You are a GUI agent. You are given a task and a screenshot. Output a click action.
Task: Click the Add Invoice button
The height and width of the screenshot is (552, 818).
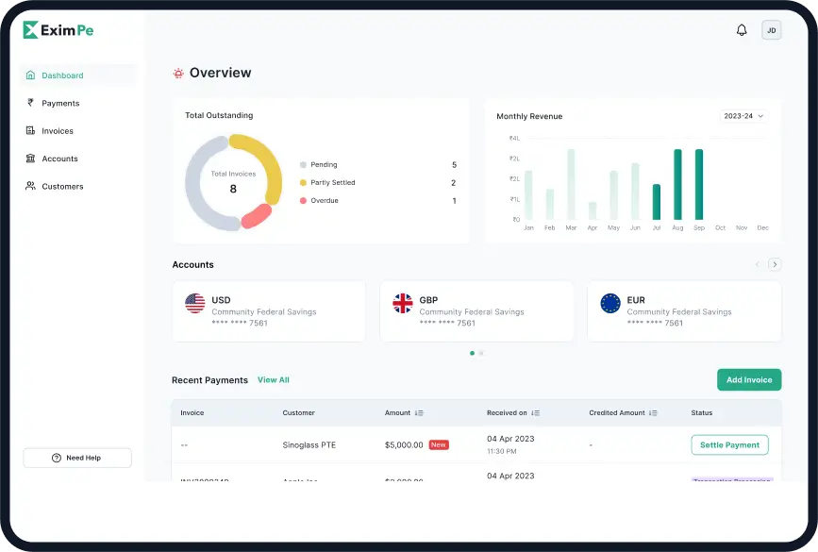click(749, 379)
